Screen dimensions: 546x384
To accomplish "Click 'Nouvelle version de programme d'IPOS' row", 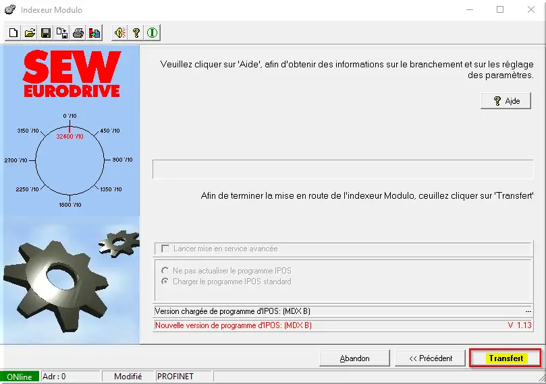I will click(x=343, y=325).
